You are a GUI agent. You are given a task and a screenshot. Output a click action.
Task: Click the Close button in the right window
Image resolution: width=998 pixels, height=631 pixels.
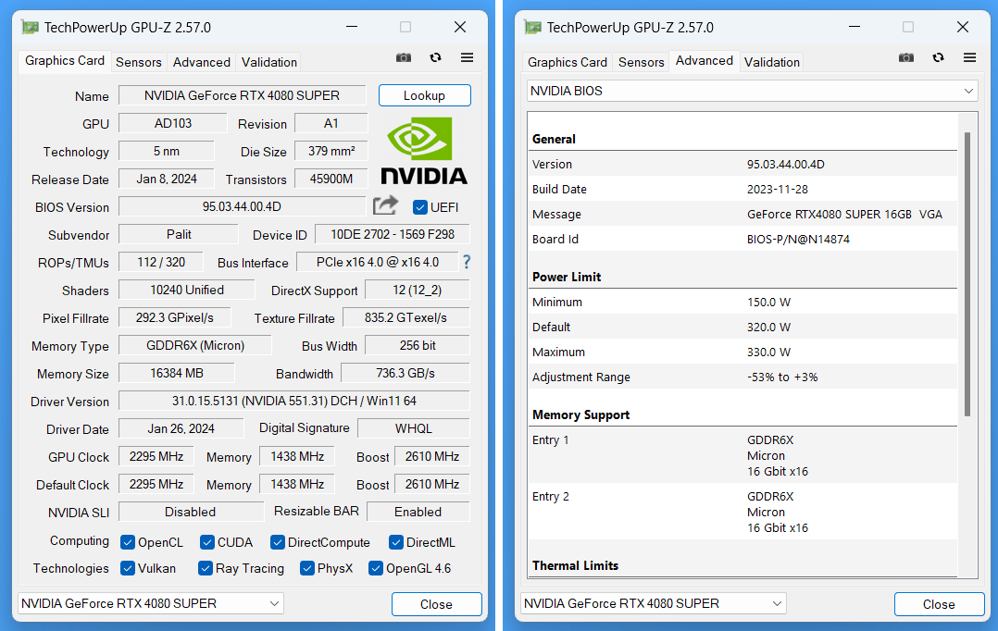pyautogui.click(x=940, y=604)
